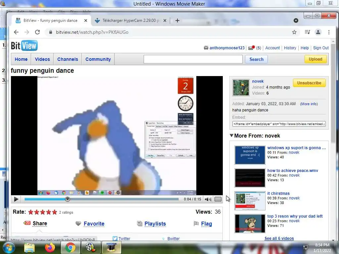Image resolution: width=339 pixels, height=254 pixels.
Task: Open top 3 reson why your dad left
Action: (295, 216)
